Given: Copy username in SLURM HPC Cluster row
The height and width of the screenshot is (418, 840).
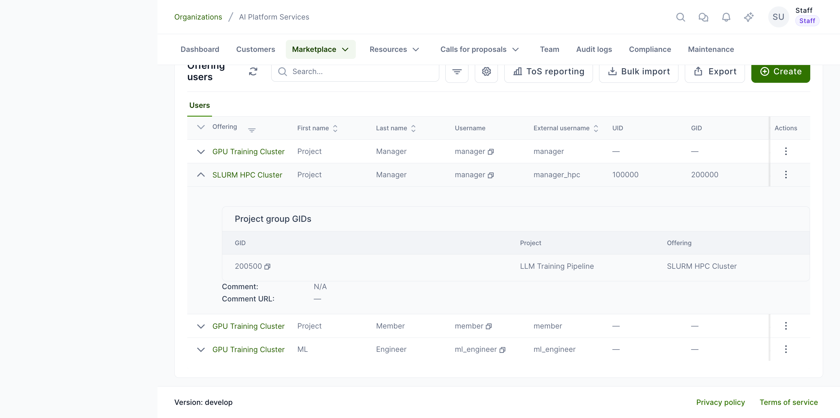Looking at the screenshot, I should click(490, 175).
